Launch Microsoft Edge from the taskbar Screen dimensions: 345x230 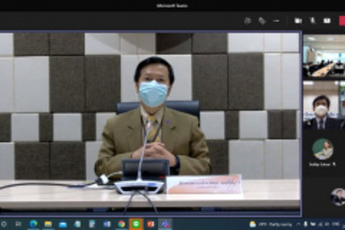point(33,224)
